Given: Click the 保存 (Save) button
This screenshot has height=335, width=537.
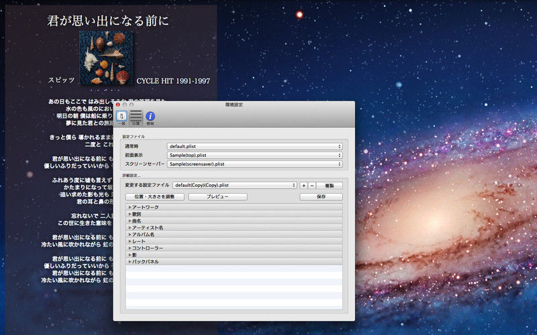Looking at the screenshot, I should point(322,196).
